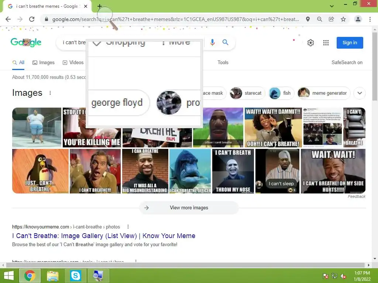This screenshot has width=378, height=283.
Task: Click the muted speaker tray icon
Action: tap(343, 276)
